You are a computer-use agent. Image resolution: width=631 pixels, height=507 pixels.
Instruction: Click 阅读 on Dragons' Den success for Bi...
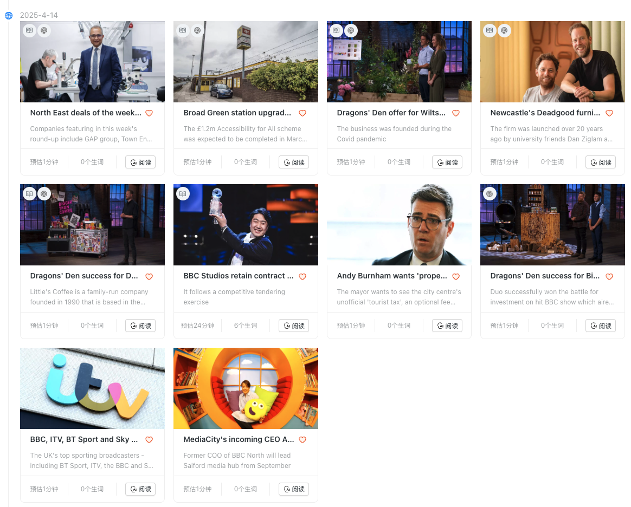tap(601, 326)
